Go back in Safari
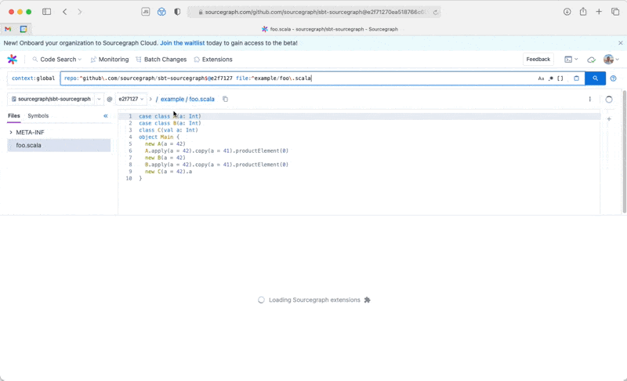The height and width of the screenshot is (381, 627). 65,12
